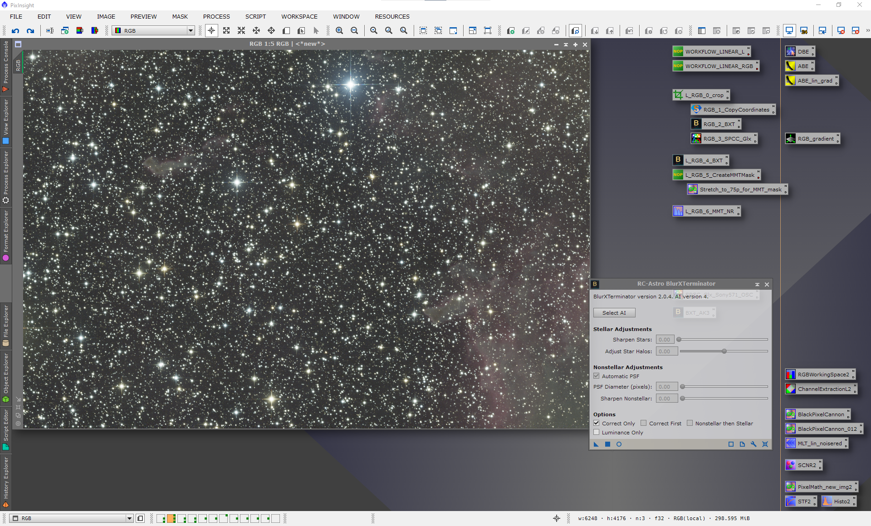Click BlurXTerminator New Instance triangle icon

pos(596,444)
